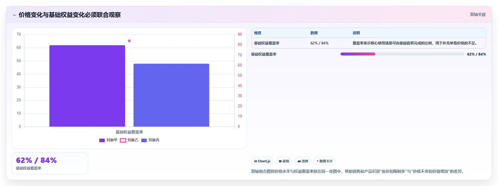Click the 62% / 84% data card value
The image size is (498, 186).
click(x=36, y=160)
